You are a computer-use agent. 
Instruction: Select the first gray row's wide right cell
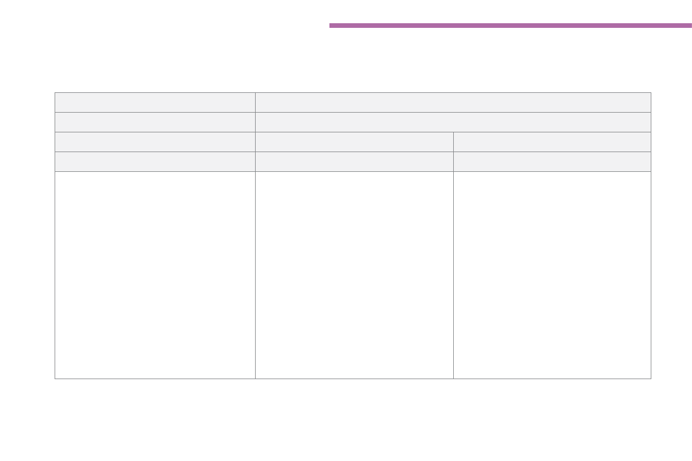pos(453,102)
